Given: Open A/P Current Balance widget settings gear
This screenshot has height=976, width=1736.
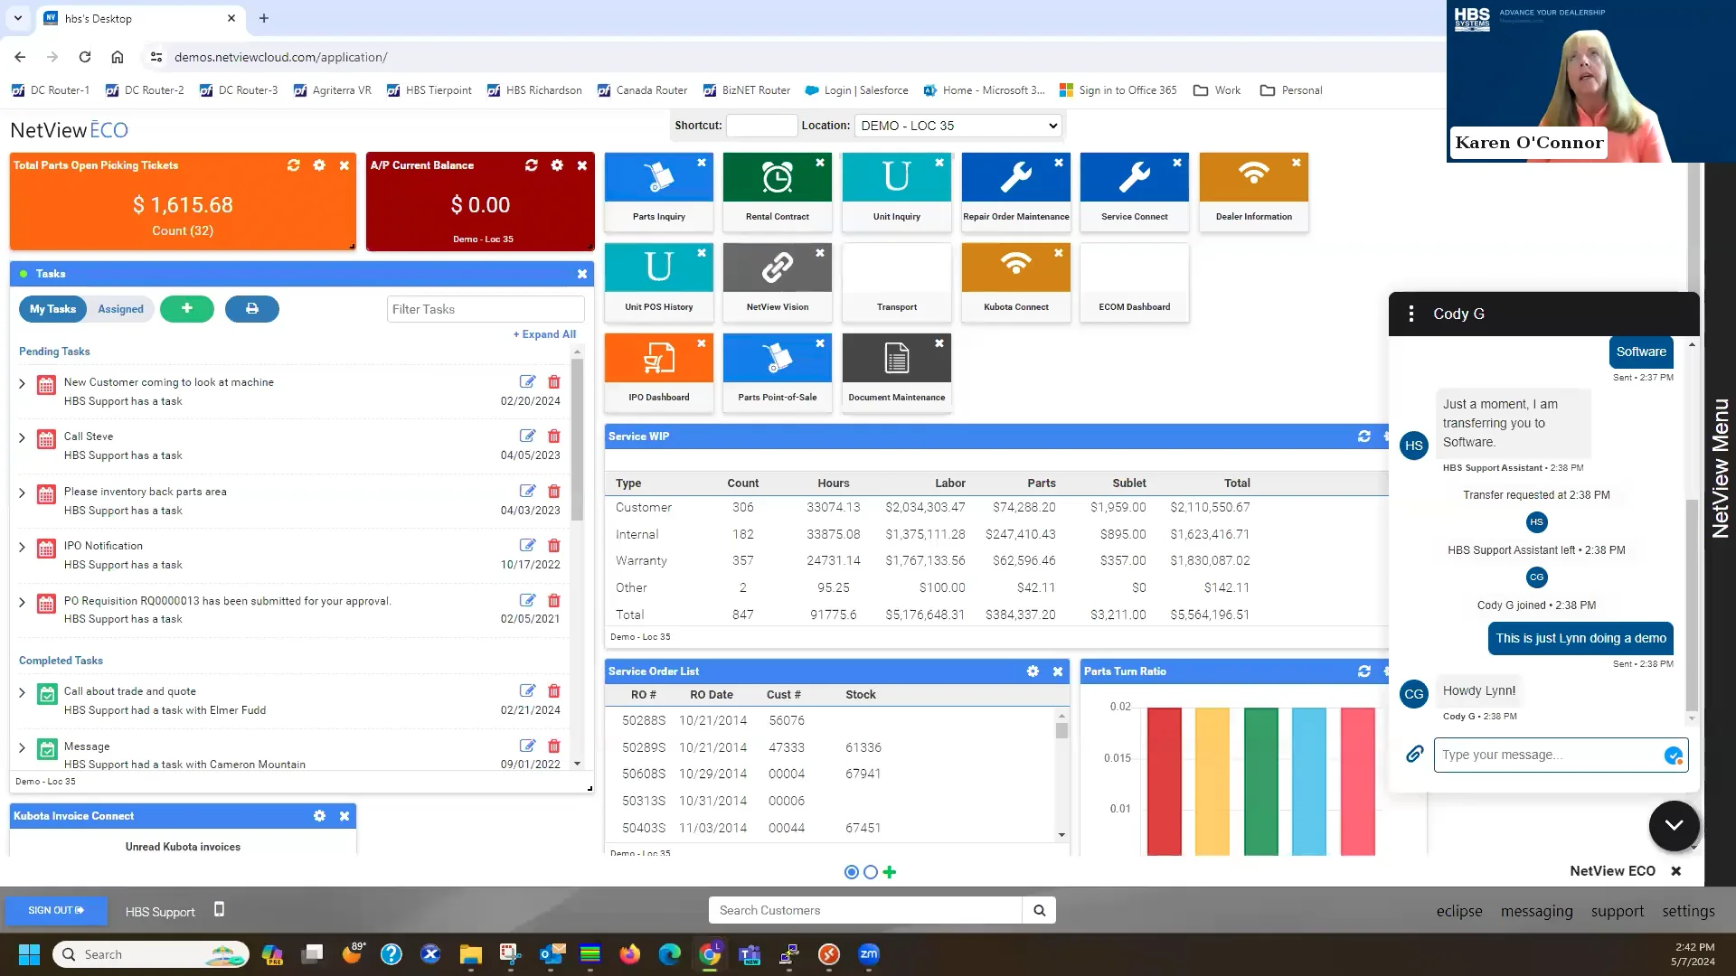Looking at the screenshot, I should point(557,165).
